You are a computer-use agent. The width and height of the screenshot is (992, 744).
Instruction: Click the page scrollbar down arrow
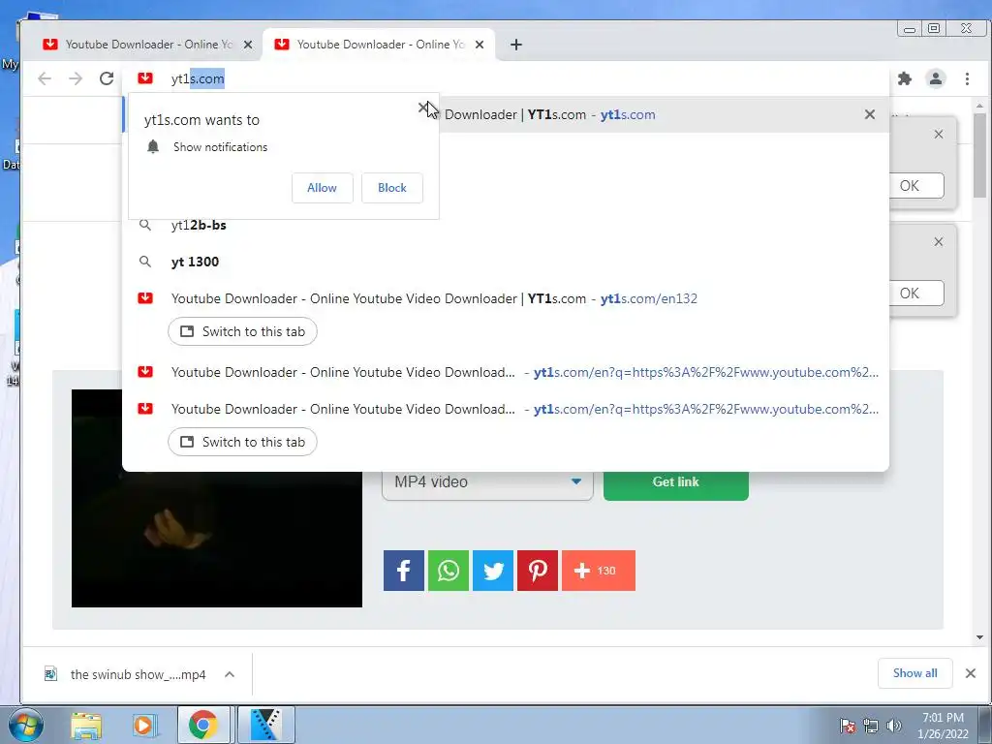[980, 637]
